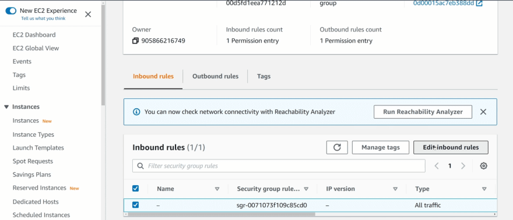Refresh the inbound rules list
The width and height of the screenshot is (513, 220).
tap(337, 147)
